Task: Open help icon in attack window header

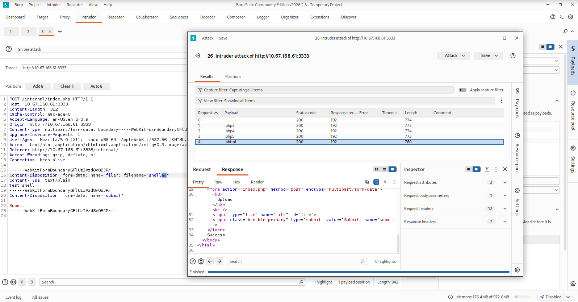Action: [x=513, y=55]
